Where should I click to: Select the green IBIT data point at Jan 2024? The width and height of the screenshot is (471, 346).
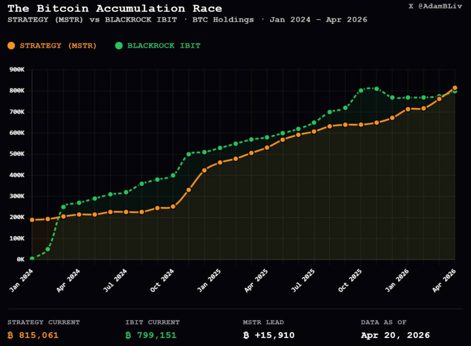click(x=32, y=259)
